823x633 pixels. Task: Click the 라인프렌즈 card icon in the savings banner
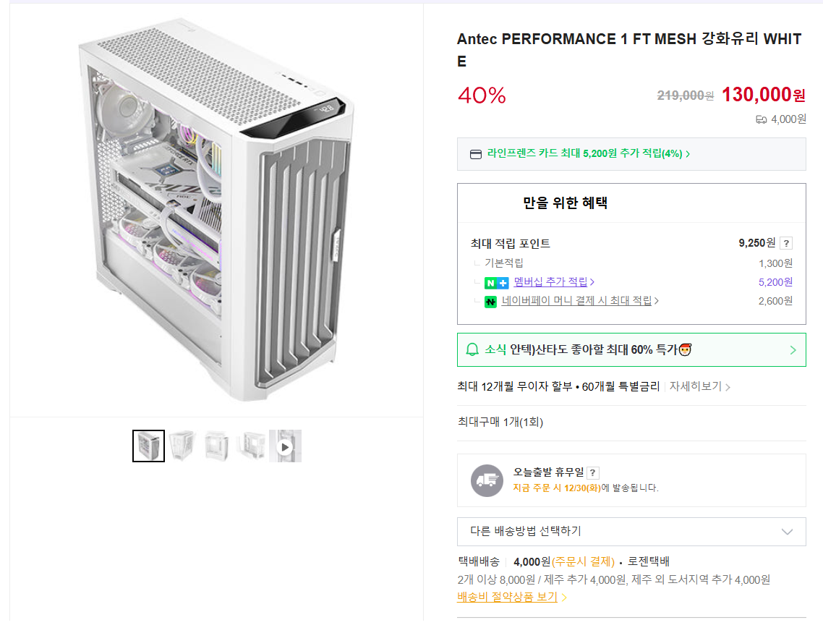pyautogui.click(x=475, y=154)
